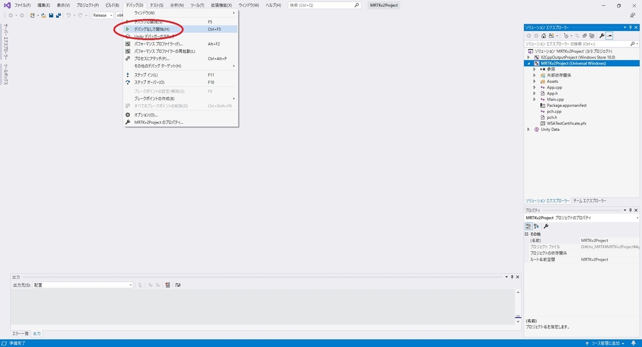
Task: Click the Home icon in Solution Explorer
Action: click(x=544, y=36)
